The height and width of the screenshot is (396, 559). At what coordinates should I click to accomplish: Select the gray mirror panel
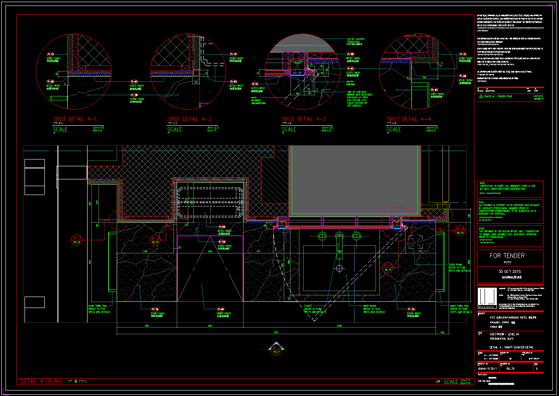(x=355, y=181)
